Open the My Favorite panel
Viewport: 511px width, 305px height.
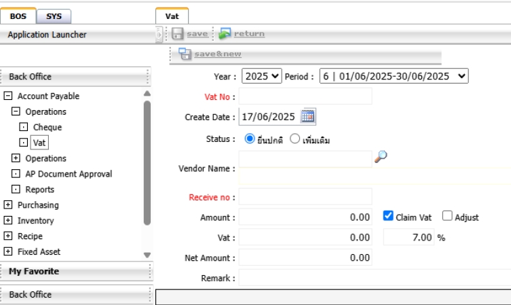34,271
